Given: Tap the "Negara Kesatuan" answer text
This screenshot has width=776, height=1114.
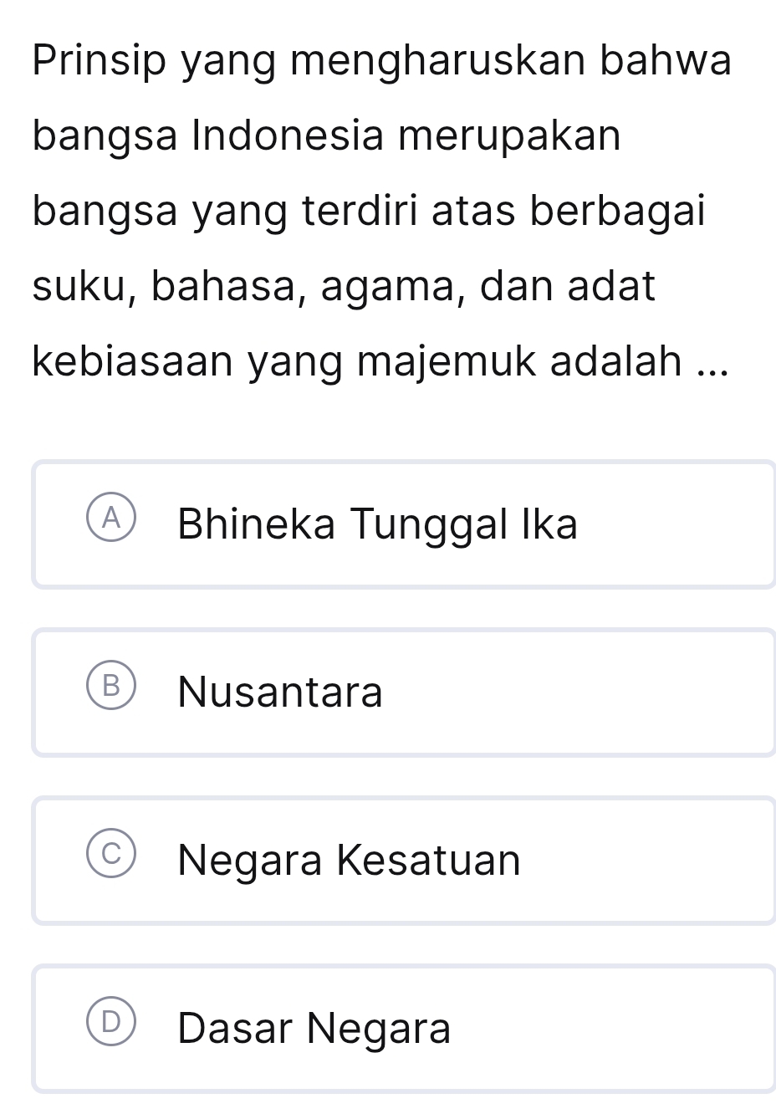Looking at the screenshot, I should (349, 861).
